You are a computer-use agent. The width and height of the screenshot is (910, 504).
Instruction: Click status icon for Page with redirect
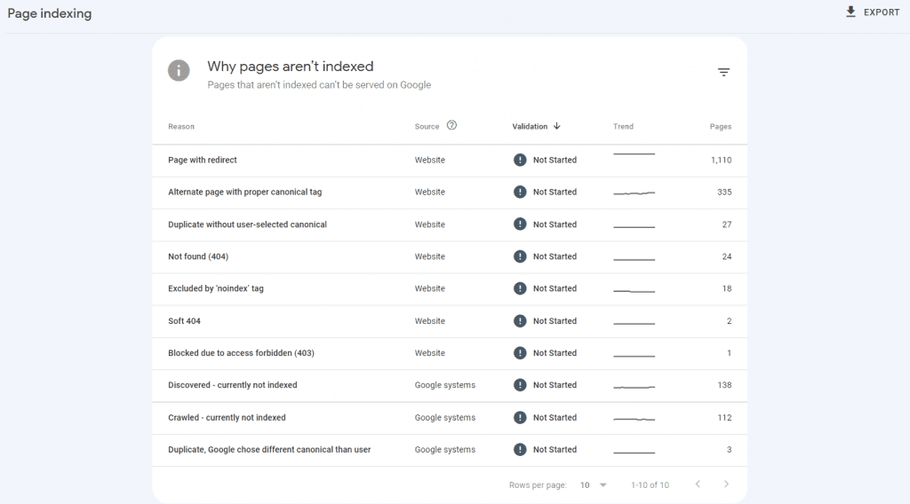pos(520,160)
